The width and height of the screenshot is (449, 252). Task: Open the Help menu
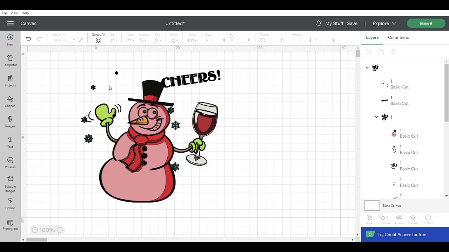click(25, 13)
